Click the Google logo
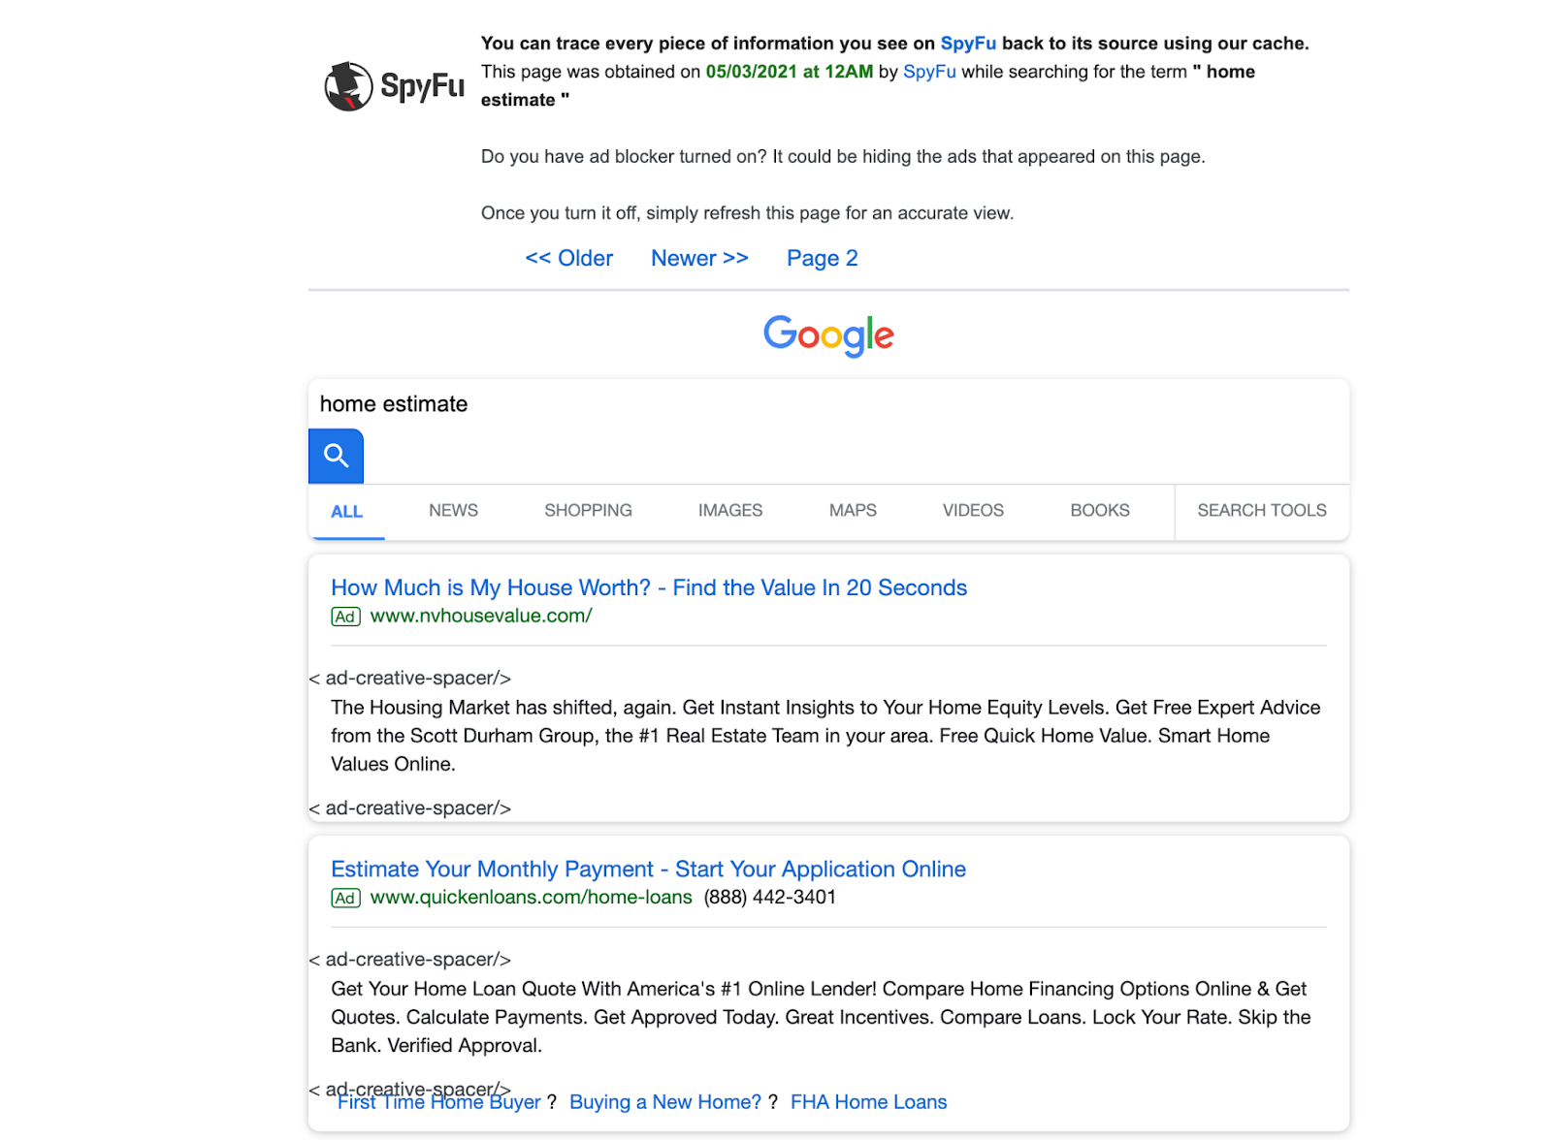Image resolution: width=1552 pixels, height=1140 pixels. click(x=828, y=335)
